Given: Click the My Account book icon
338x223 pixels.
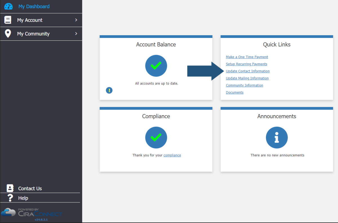Looking at the screenshot, I should tap(8, 20).
